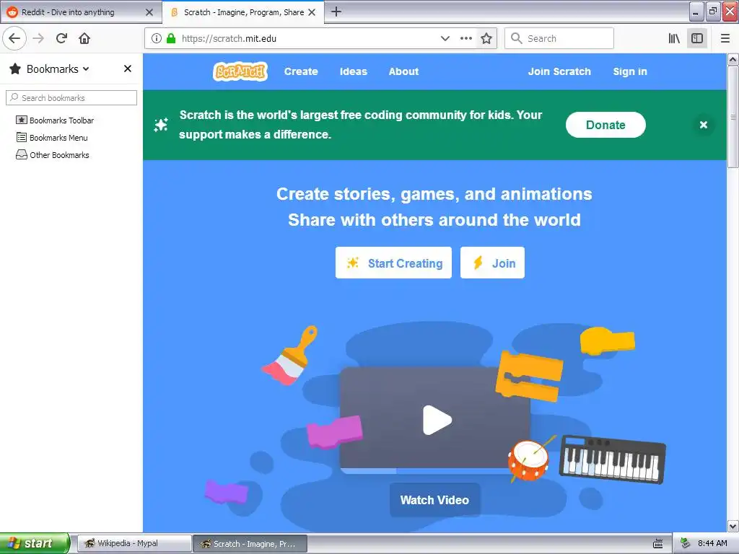Reload the current Scratch page
The height and width of the screenshot is (554, 739).
(61, 38)
